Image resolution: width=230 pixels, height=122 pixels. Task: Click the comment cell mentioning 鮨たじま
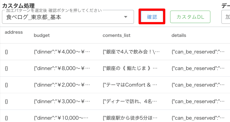tap(130, 68)
